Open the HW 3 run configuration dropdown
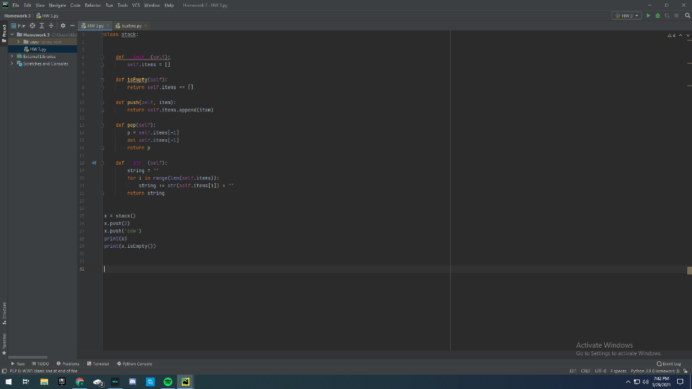This screenshot has height=389, width=692. click(635, 14)
